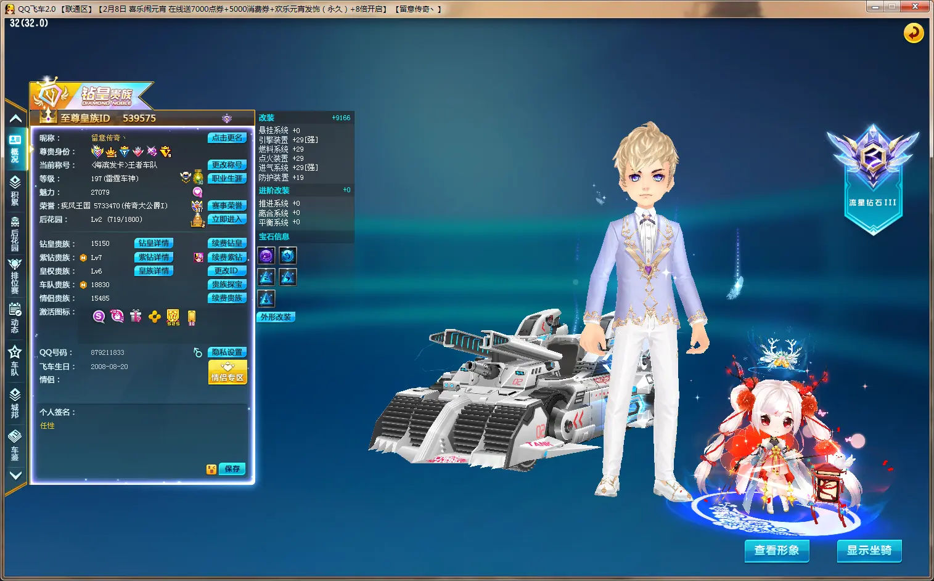Click the purple S chat bubble icon
Image resolution: width=934 pixels, height=581 pixels.
pyautogui.click(x=99, y=317)
